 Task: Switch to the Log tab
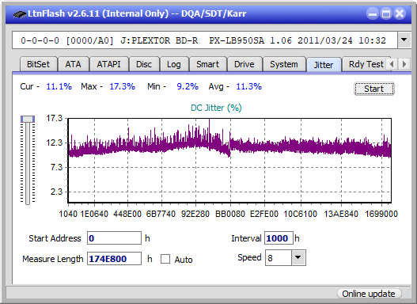click(174, 64)
